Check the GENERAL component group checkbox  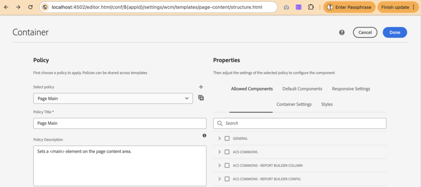[x=227, y=139]
